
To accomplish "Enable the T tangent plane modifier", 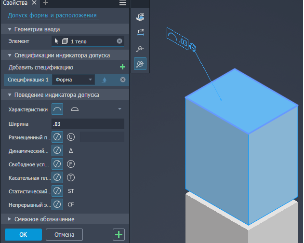I will click(x=71, y=177).
